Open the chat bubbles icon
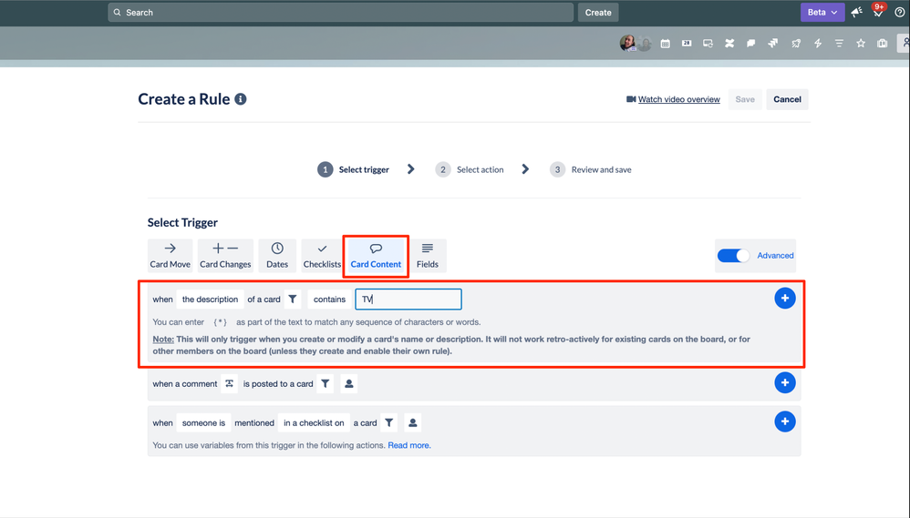This screenshot has height=518, width=910. point(751,44)
